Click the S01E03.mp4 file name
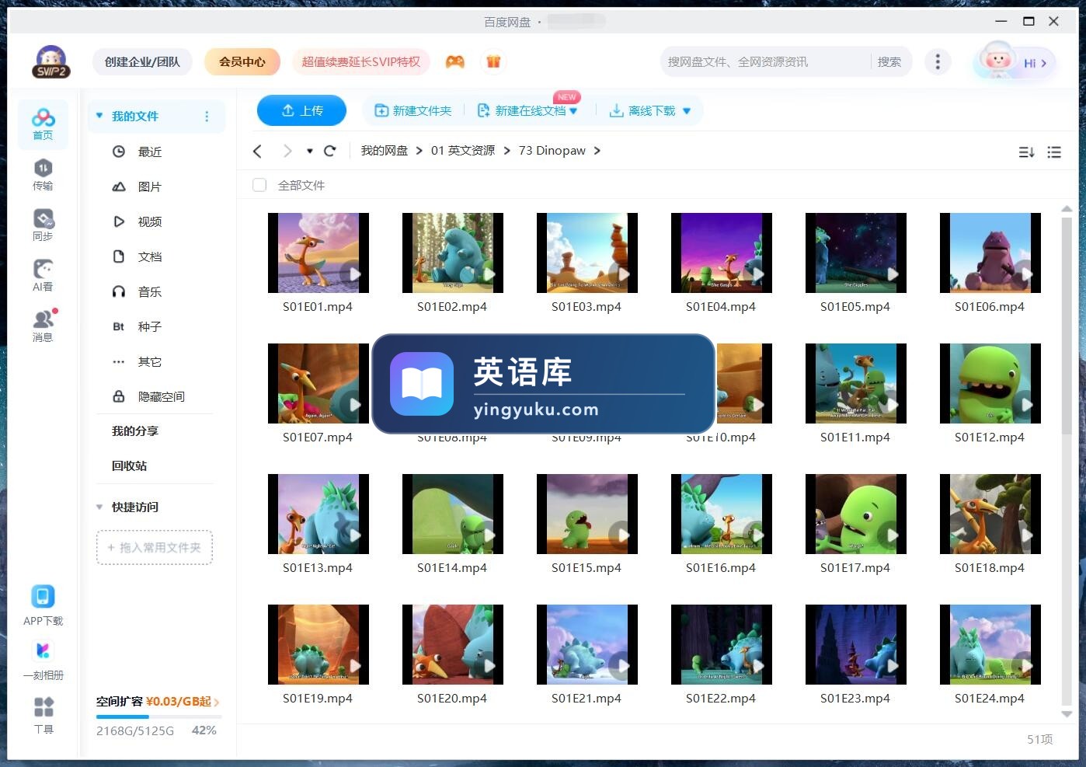Viewport: 1086px width, 767px height. point(587,307)
